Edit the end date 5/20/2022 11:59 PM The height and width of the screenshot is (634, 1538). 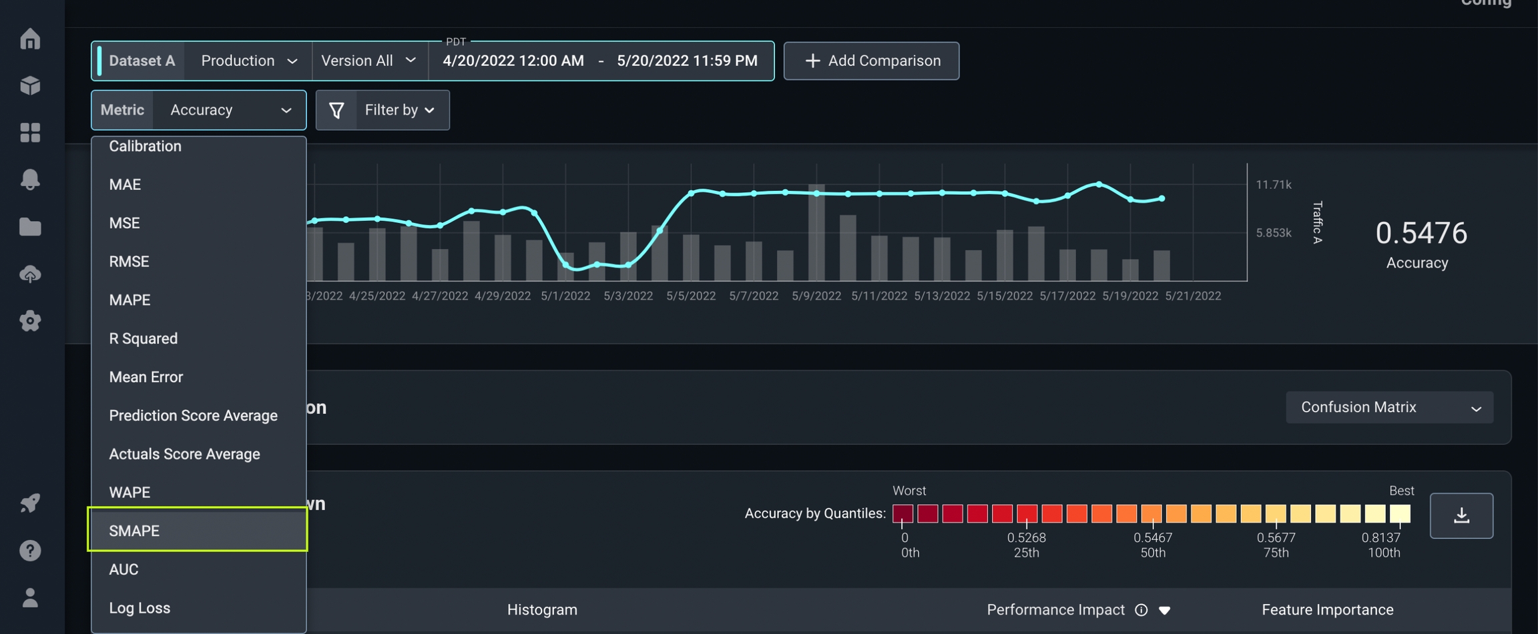point(687,61)
